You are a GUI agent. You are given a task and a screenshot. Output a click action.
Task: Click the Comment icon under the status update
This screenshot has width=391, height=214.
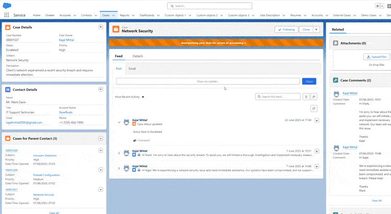tap(135, 140)
